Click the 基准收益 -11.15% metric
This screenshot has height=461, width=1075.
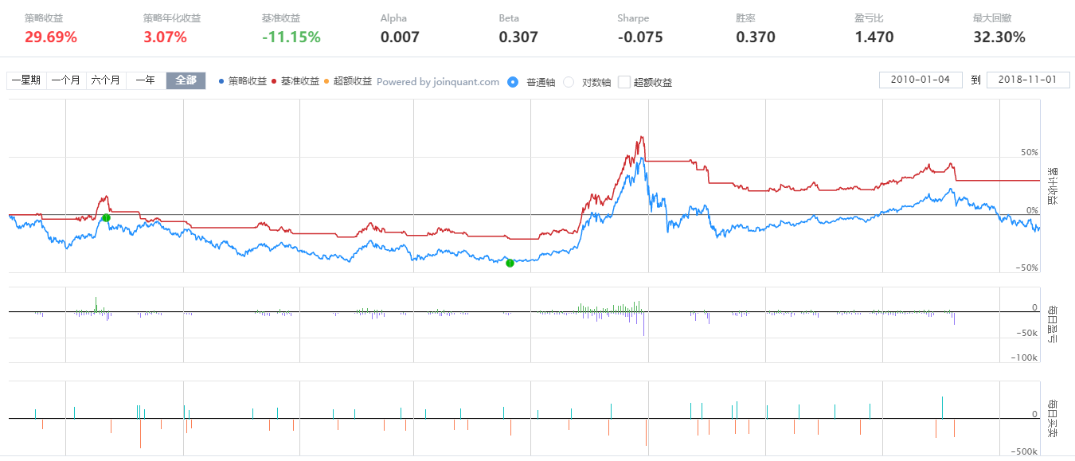(291, 29)
